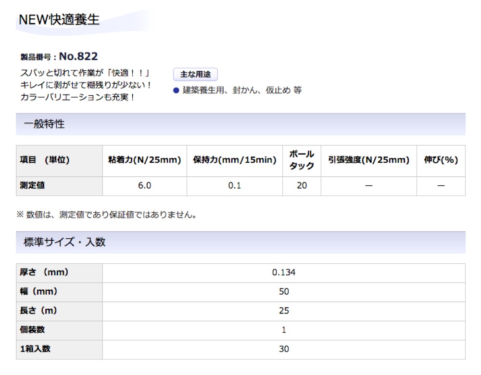Click the 測定値 row label
Image resolution: width=481 pixels, height=375 pixels.
32,185
